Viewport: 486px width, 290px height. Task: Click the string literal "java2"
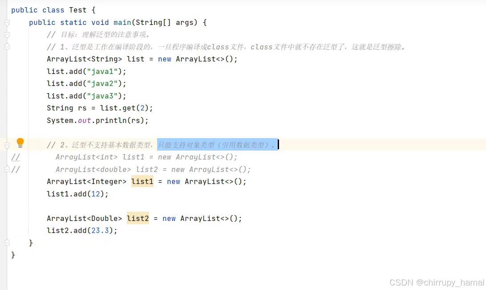pos(102,83)
